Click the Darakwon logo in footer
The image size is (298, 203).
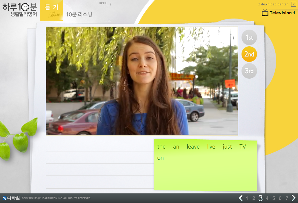(11, 198)
